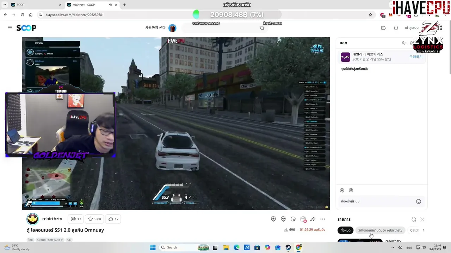This screenshot has height=253, width=451.
Task: View site information icon
Action: (x=41, y=15)
